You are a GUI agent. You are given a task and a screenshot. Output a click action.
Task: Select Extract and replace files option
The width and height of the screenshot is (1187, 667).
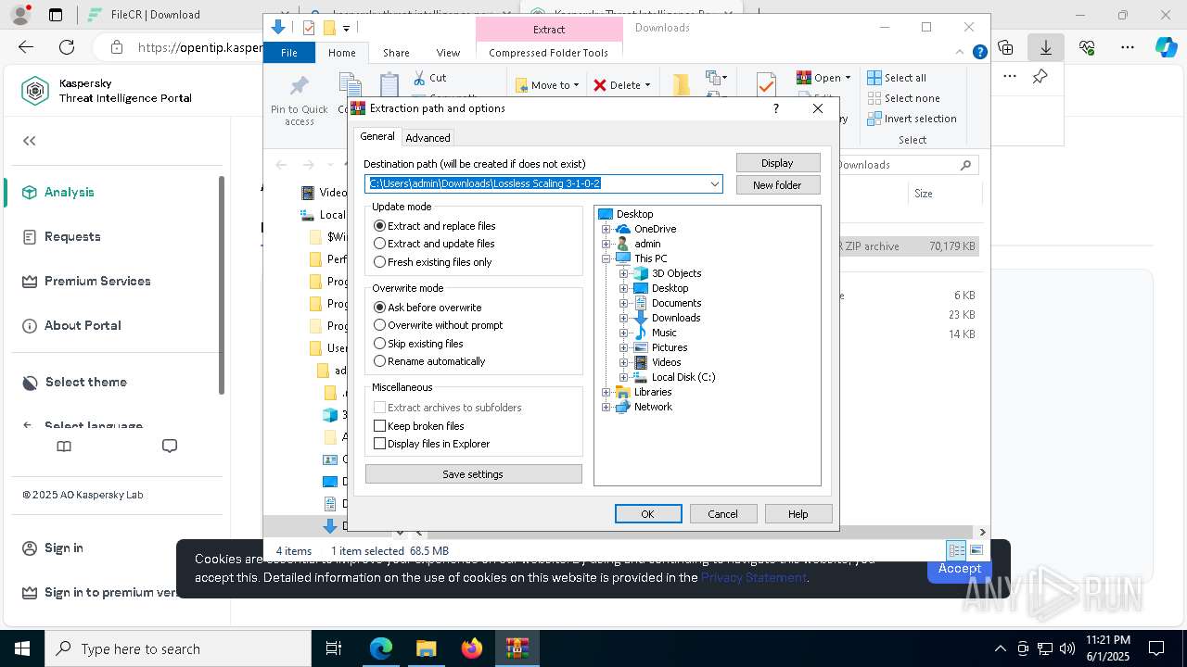[x=434, y=226]
